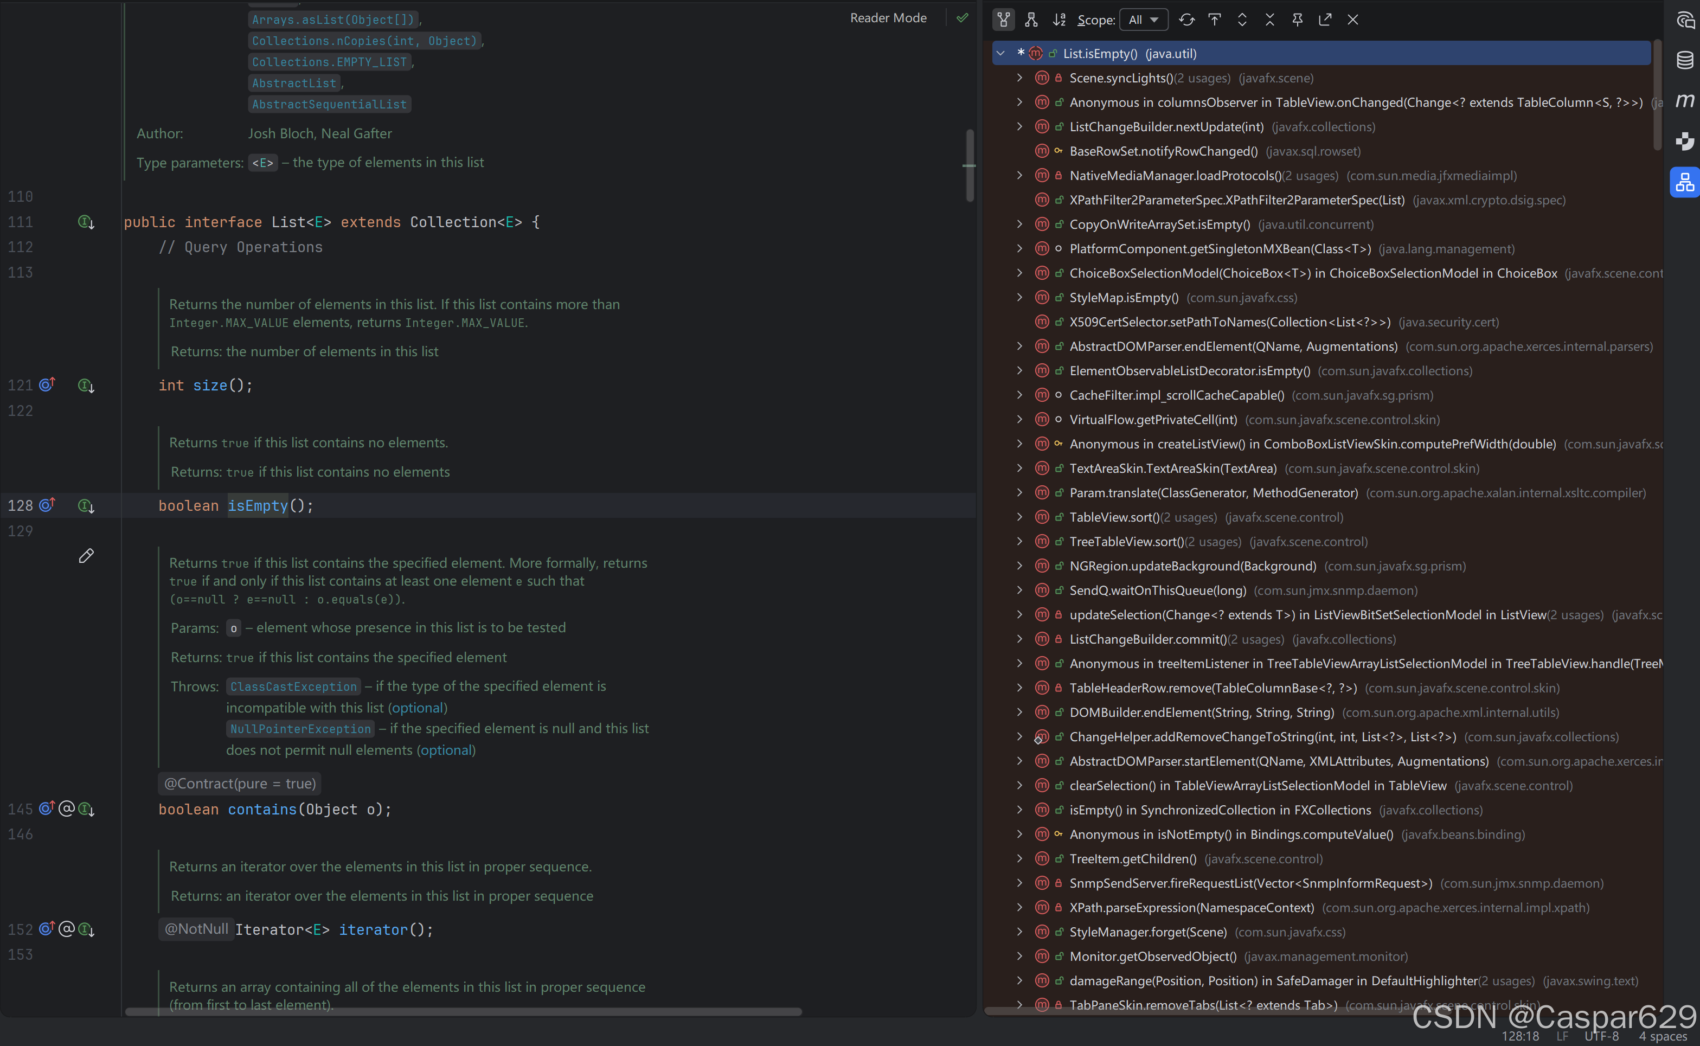This screenshot has height=1046, width=1700.
Task: Open the Database tool window
Action: (x=1685, y=61)
